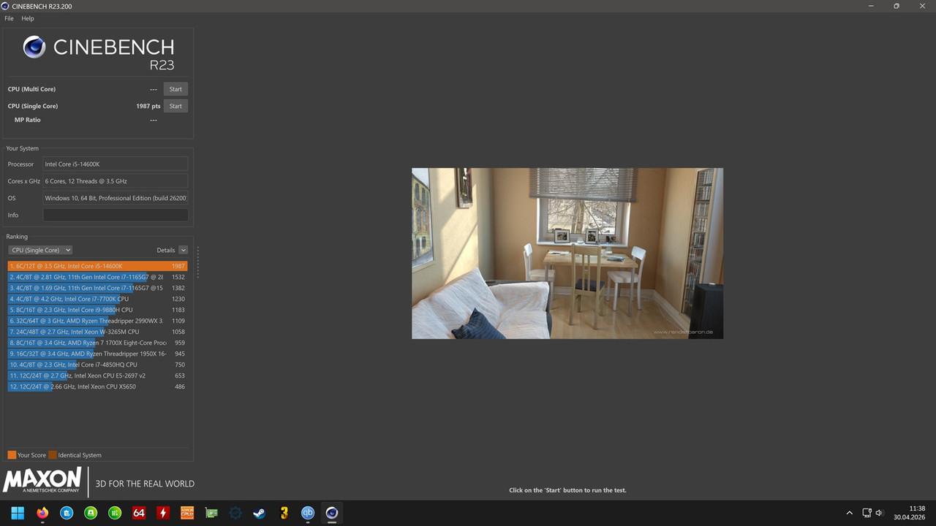Viewport: 936px width, 526px height.
Task: Select ranking row 7 Intel Xeon W-3265M
Action: (x=97, y=332)
